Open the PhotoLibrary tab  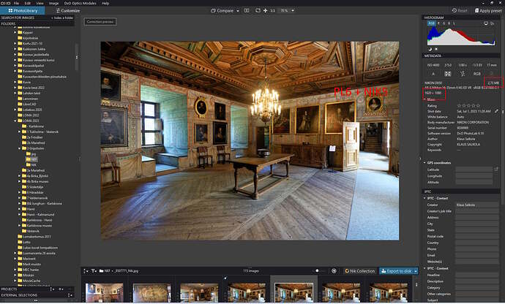pyautogui.click(x=23, y=11)
